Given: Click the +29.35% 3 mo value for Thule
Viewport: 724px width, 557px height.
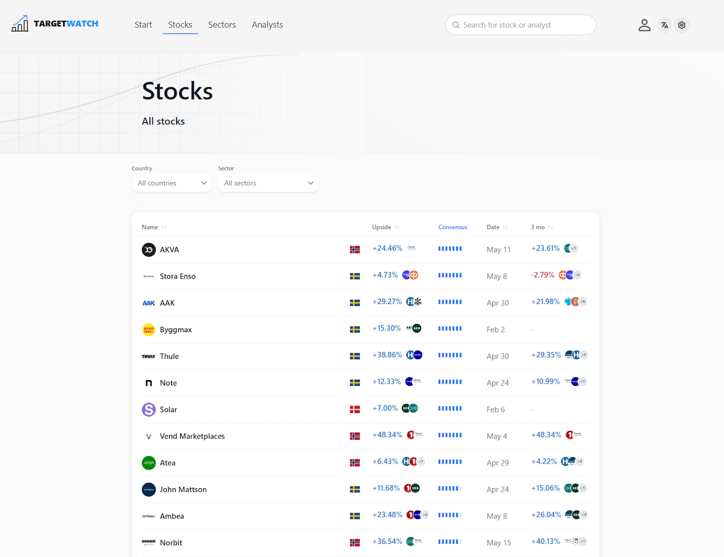Looking at the screenshot, I should [546, 355].
